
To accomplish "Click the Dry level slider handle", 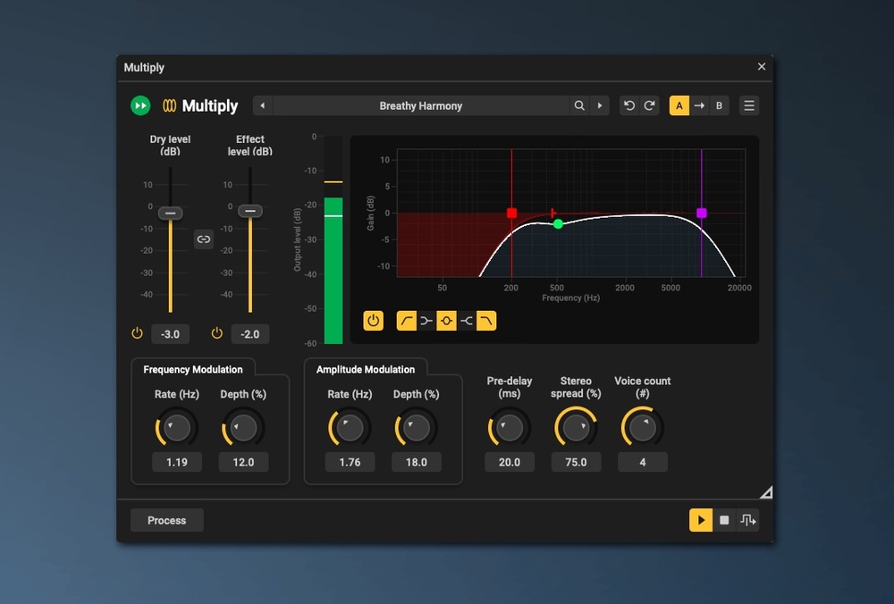I will [x=170, y=214].
